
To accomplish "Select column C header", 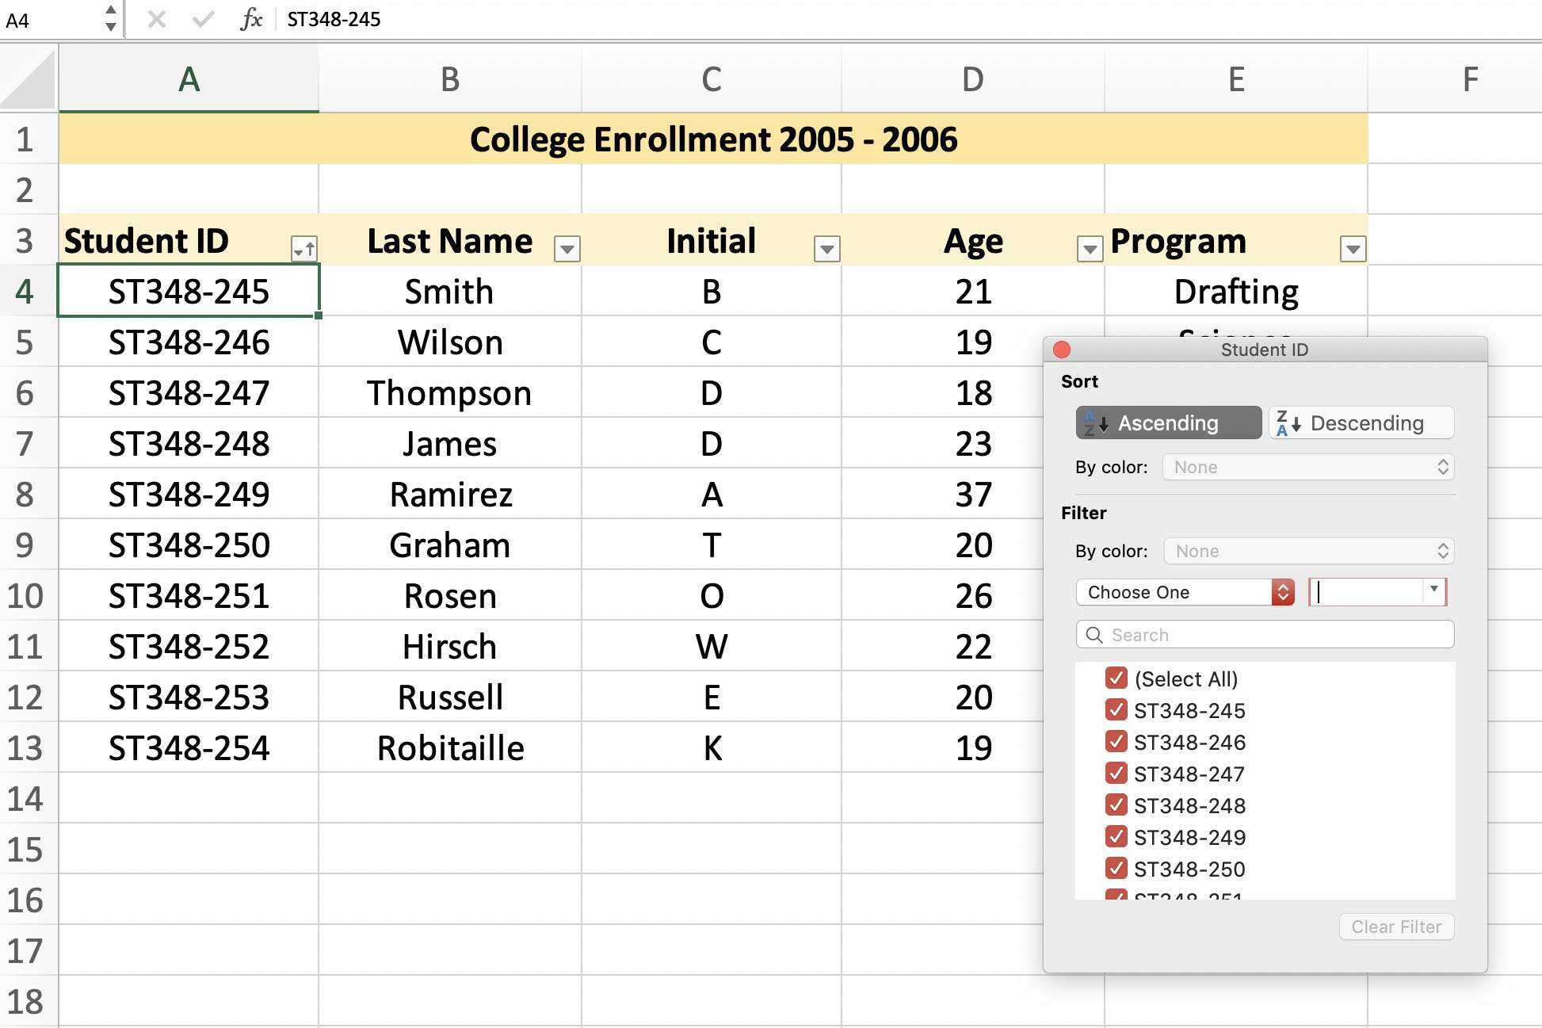I will click(x=712, y=78).
